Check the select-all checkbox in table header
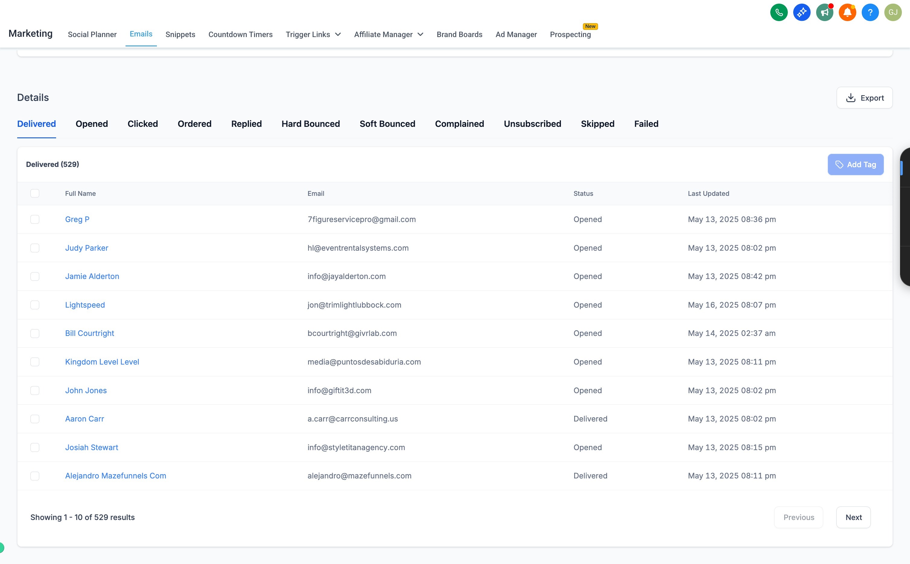The width and height of the screenshot is (910, 564). coord(35,193)
